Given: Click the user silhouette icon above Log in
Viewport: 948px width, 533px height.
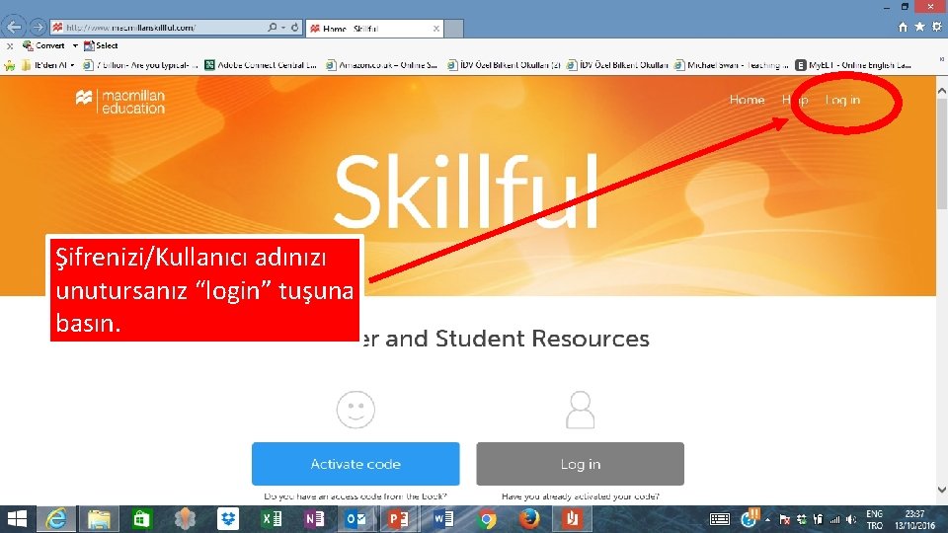Looking at the screenshot, I should (580, 409).
